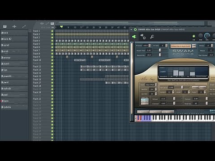Click the Instr. Sax II Flat selector arrows
Viewport: 215px width, 161px height.
coord(156,85)
